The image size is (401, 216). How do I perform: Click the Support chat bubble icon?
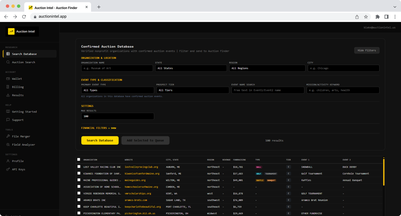[8, 120]
